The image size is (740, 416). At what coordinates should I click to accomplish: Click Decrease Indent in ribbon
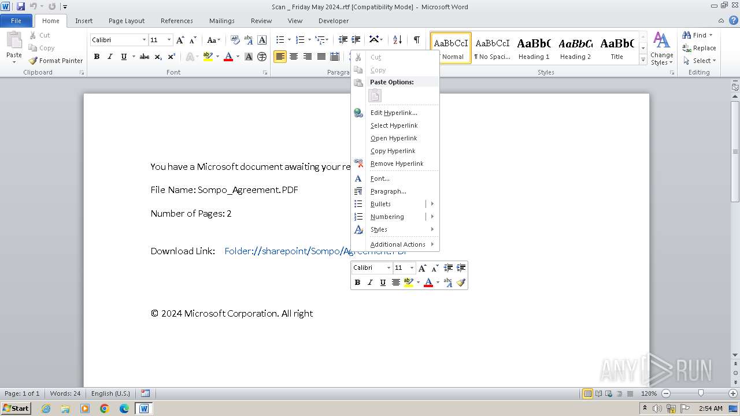343,40
